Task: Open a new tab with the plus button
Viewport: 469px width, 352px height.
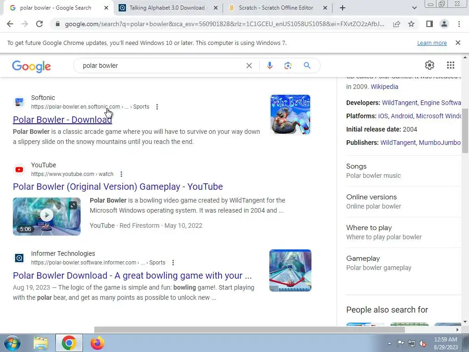Action: pyautogui.click(x=343, y=8)
